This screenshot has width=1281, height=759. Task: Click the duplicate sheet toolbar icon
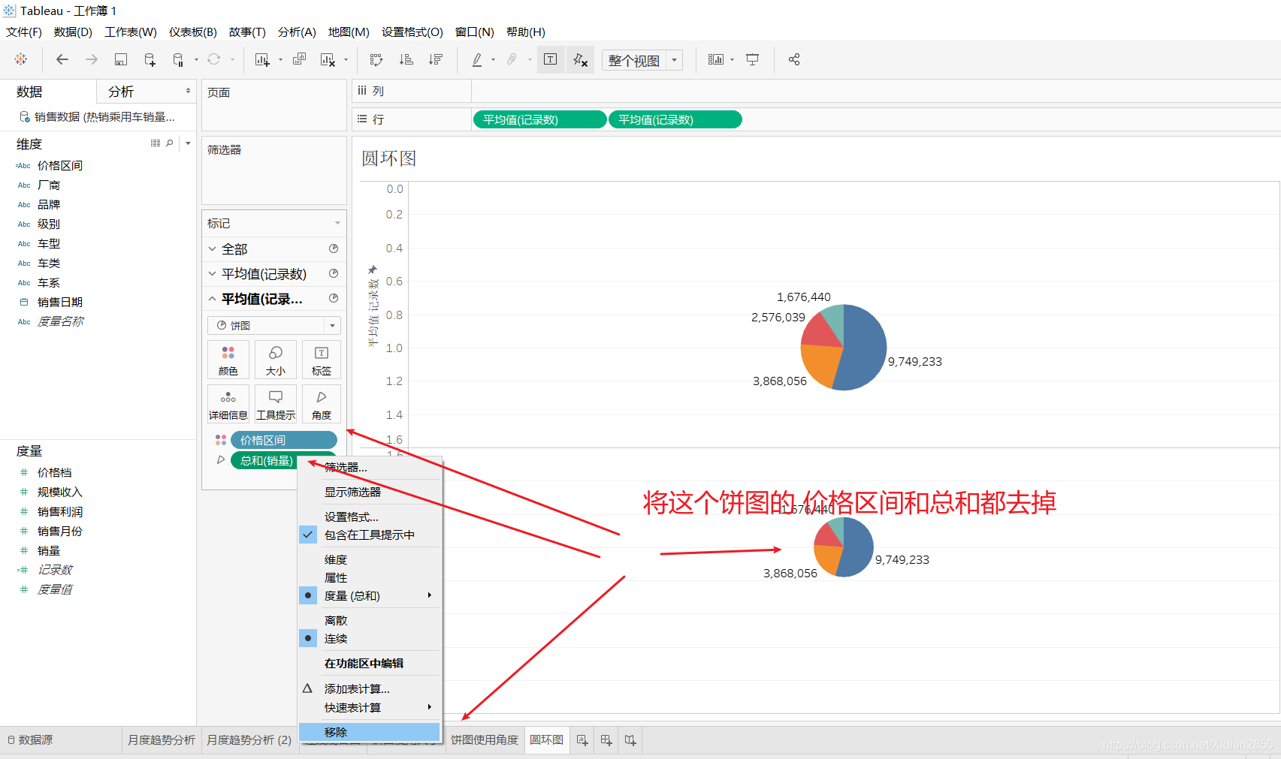(x=299, y=59)
